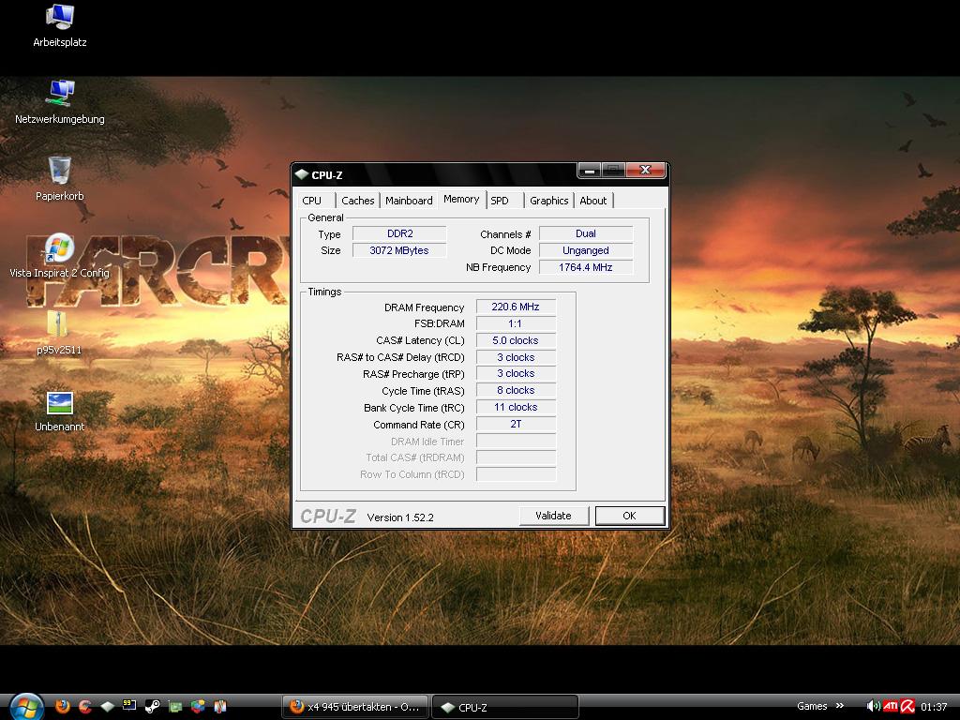
Task: Open the SPD tab in CPU-Z
Action: [x=500, y=201]
